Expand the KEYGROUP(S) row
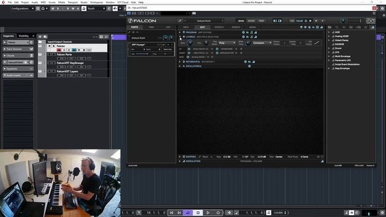The image size is (386, 217). coord(180,61)
